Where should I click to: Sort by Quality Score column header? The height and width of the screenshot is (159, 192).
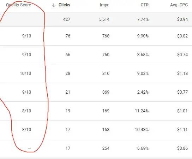(x=18, y=5)
